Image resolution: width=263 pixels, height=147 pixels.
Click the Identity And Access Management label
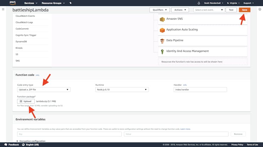pos(188,51)
